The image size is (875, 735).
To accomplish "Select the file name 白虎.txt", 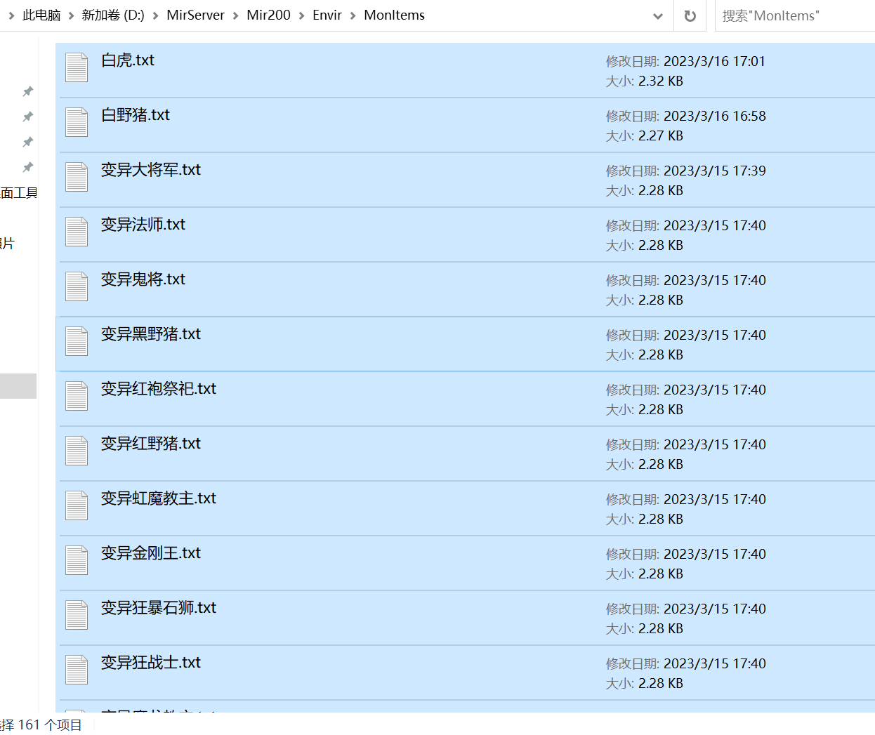I will (x=128, y=60).
